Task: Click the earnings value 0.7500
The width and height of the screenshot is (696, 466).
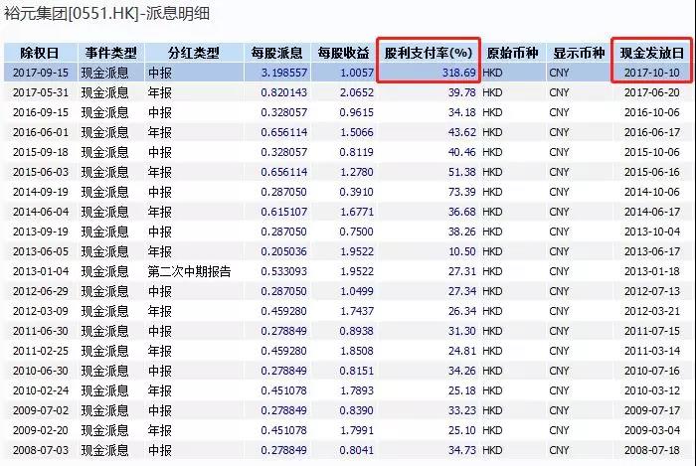Action: click(356, 232)
